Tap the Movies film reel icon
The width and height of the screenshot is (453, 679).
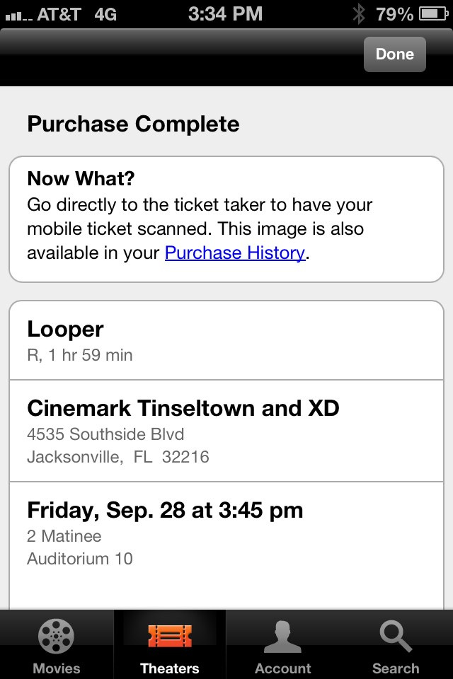click(x=56, y=634)
